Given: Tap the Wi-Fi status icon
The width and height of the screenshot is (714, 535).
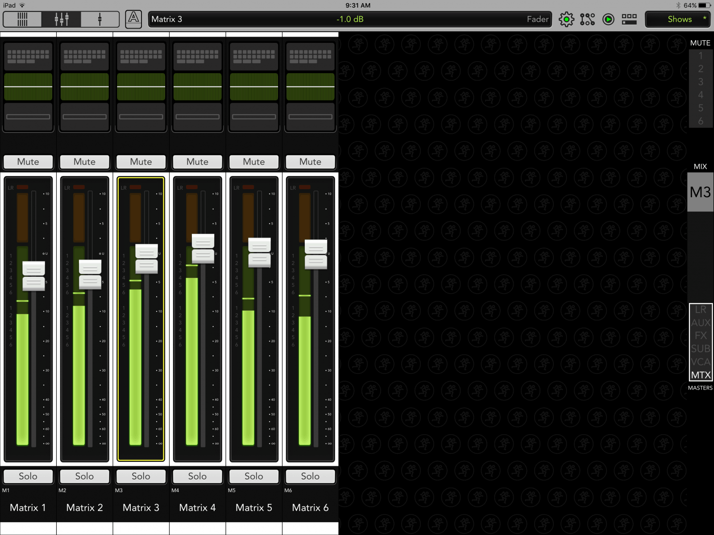Looking at the screenshot, I should click(x=22, y=5).
